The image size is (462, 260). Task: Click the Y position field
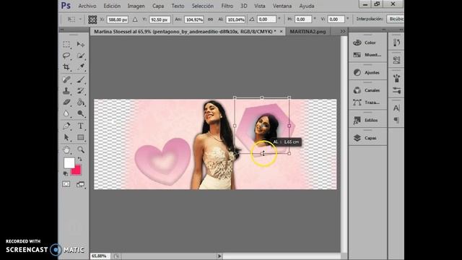pos(160,19)
